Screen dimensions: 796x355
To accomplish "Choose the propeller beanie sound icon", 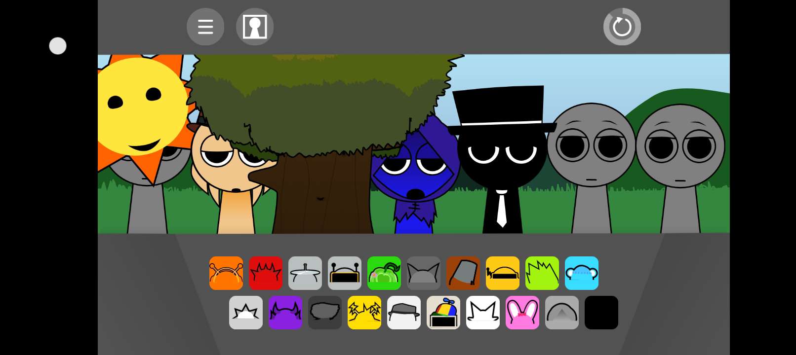I will click(443, 313).
